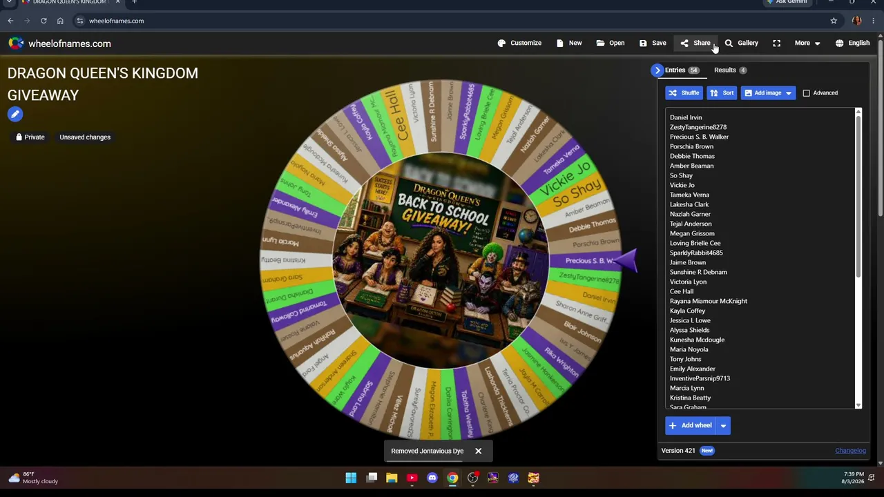Open the wheel Gallery

click(x=741, y=43)
